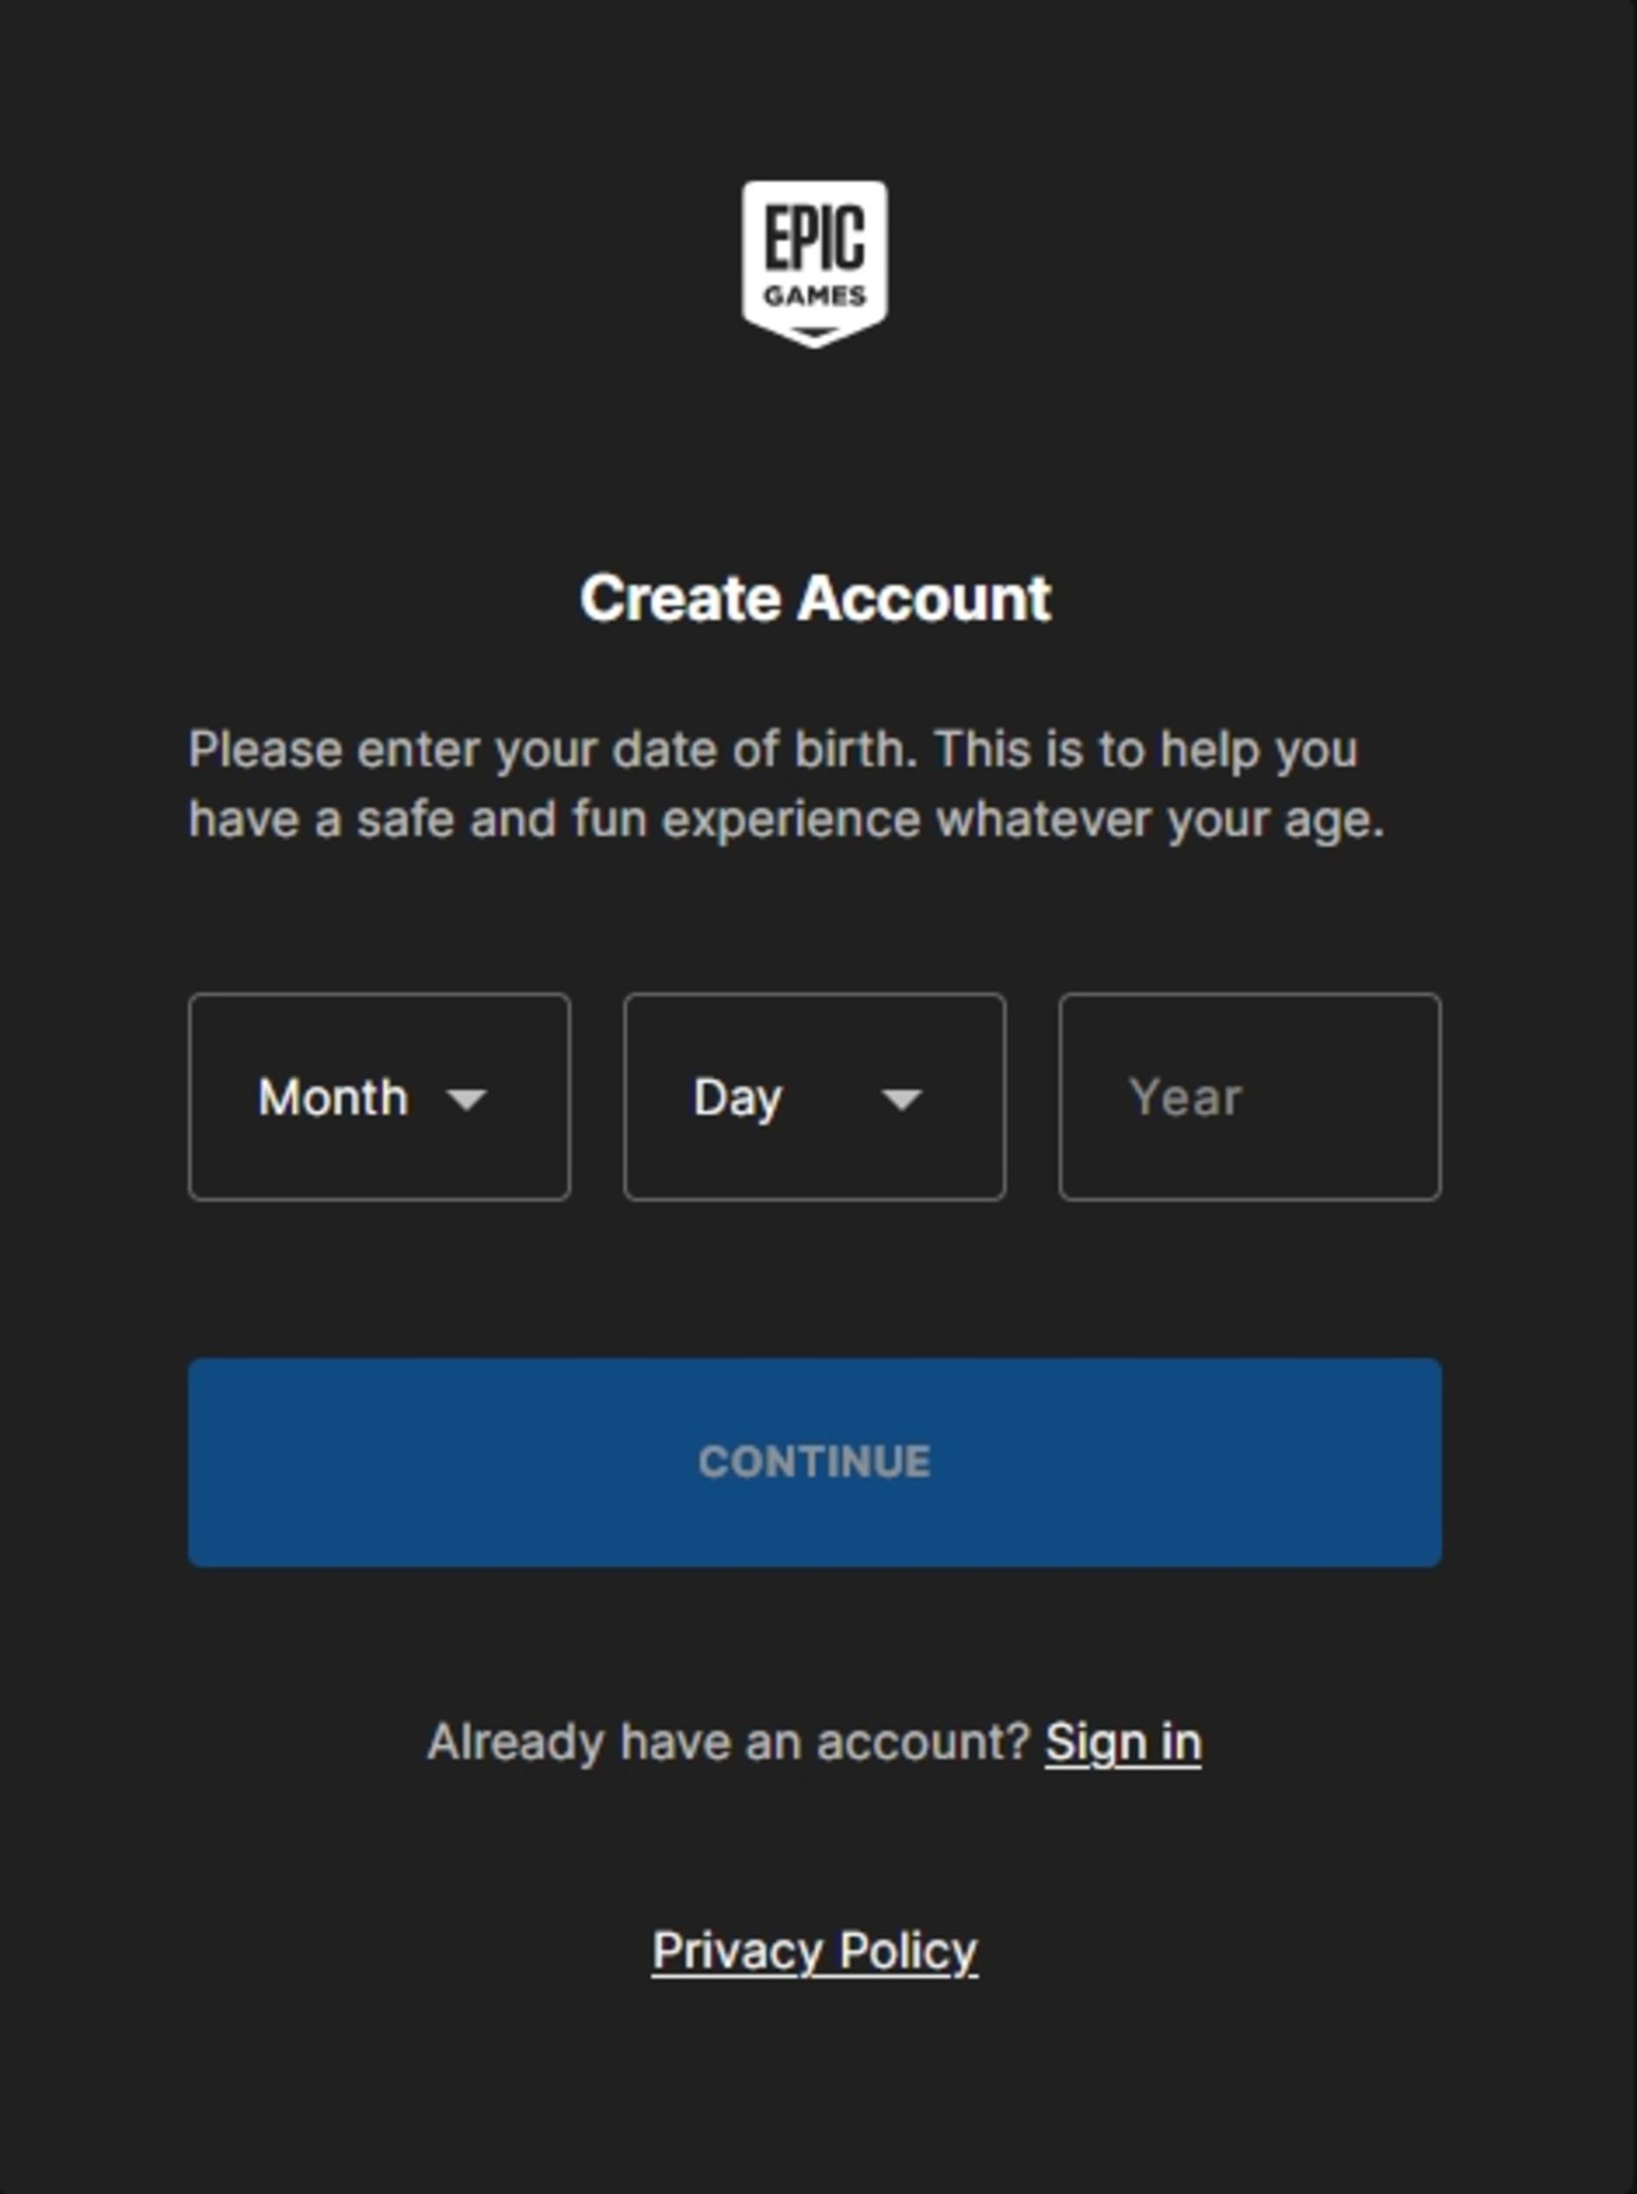Expand the birth month selector box

(379, 1097)
